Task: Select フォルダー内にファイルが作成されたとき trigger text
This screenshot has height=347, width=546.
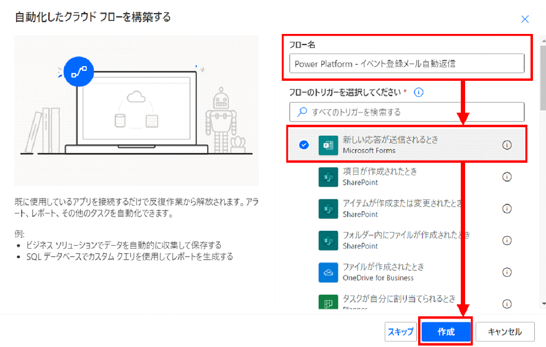Action: (406, 235)
